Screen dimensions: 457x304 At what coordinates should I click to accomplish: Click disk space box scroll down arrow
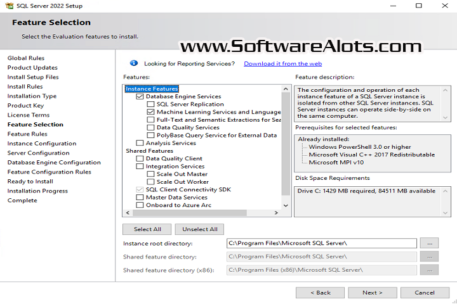(445, 213)
